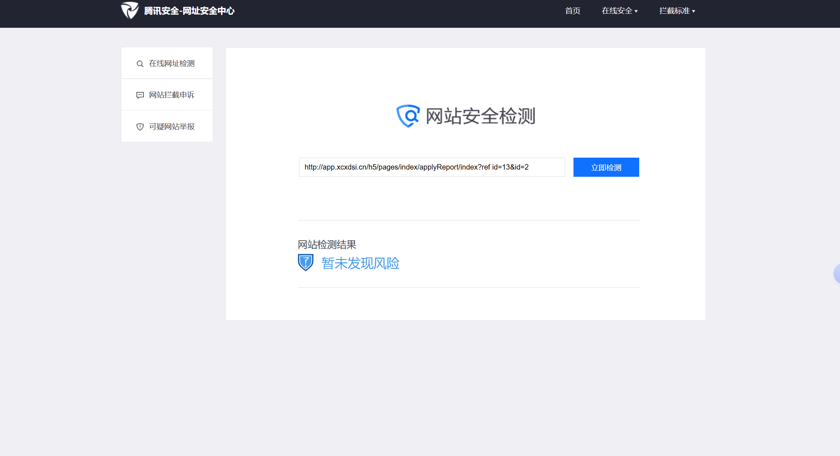This screenshot has height=456, width=840.
Task: Click the blue shield search logo
Action: coord(408,116)
